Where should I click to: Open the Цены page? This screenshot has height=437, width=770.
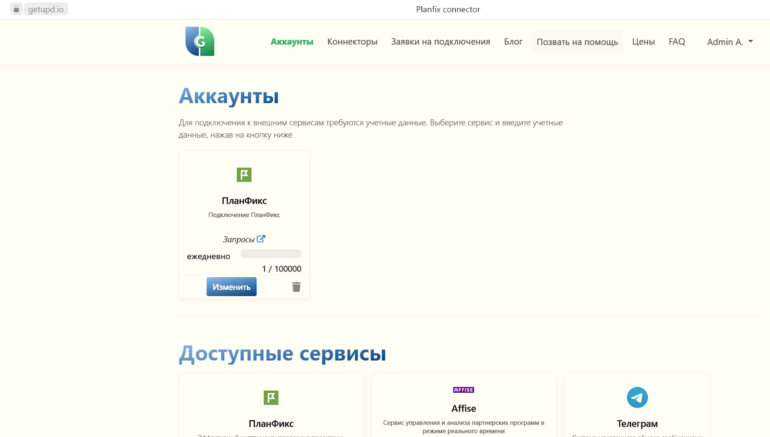coord(643,42)
